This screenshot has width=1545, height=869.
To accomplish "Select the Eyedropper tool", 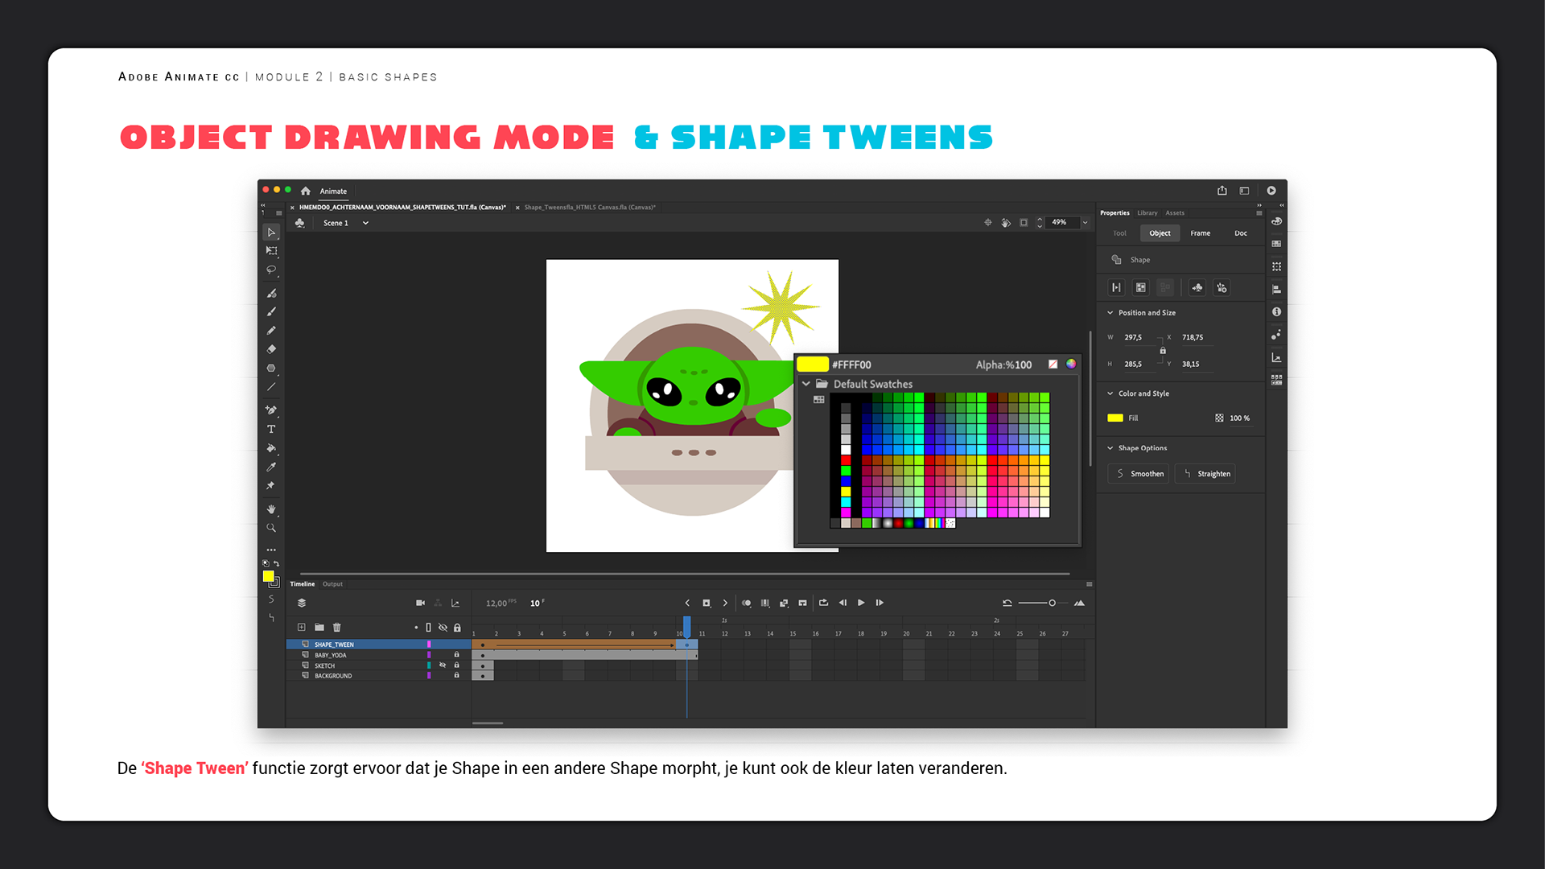I will point(271,467).
